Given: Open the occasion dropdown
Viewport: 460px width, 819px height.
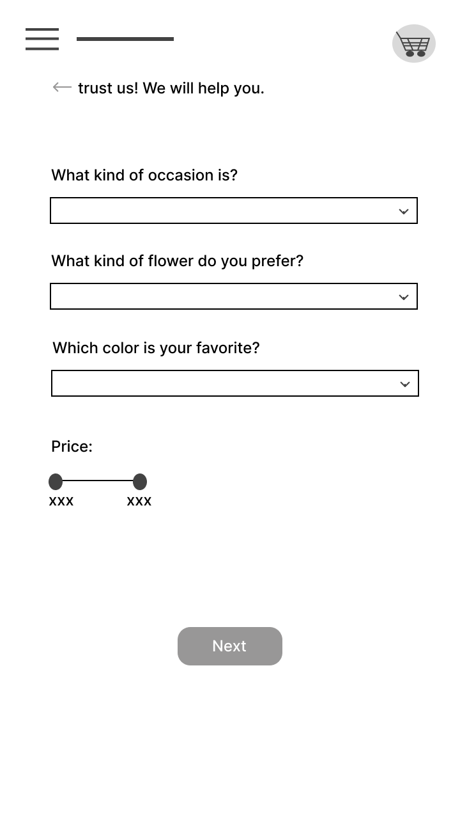Looking at the screenshot, I should pos(234,211).
